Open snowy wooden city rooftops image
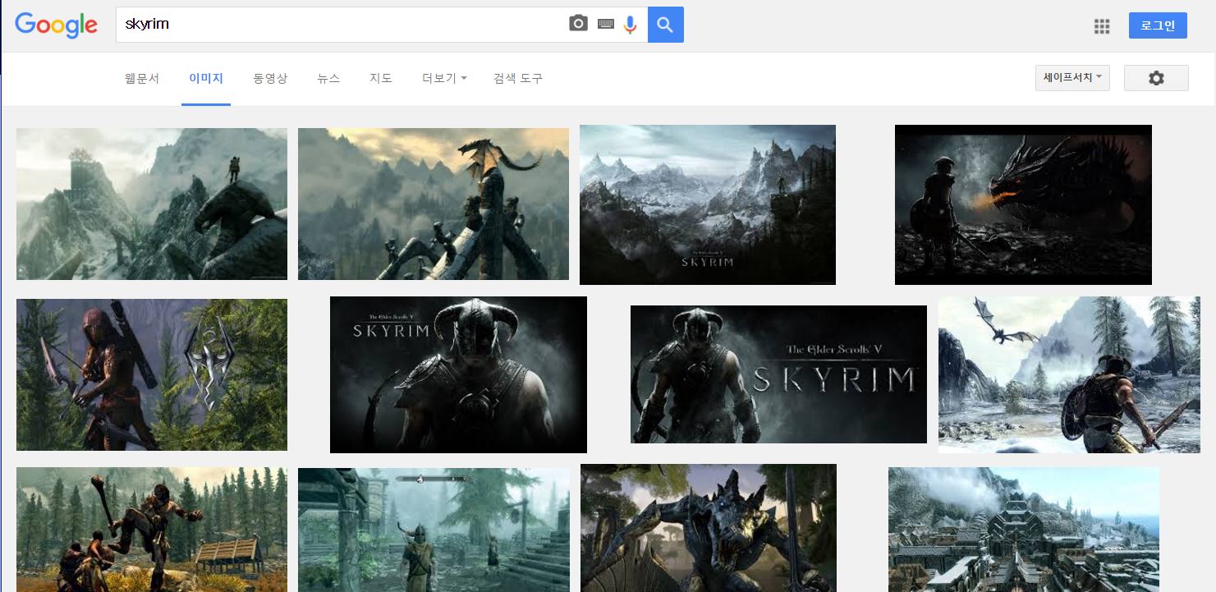Viewport: 1216px width, 592px height. pyautogui.click(x=1024, y=530)
